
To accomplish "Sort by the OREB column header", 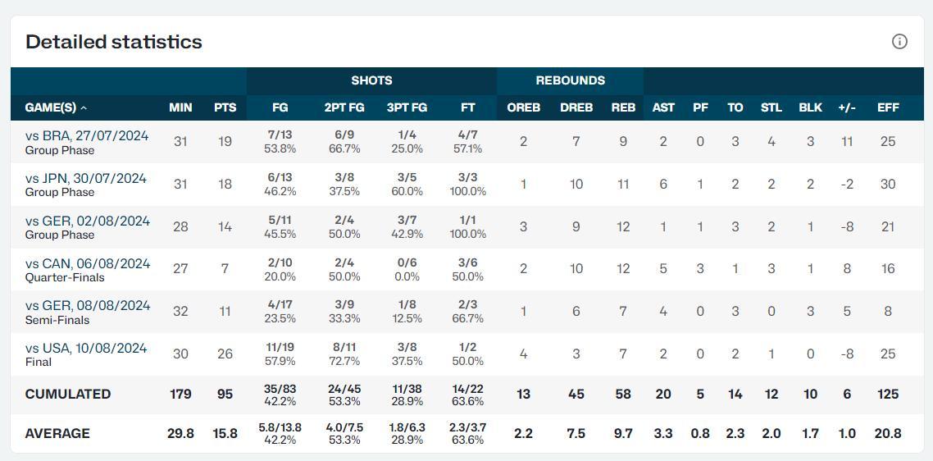I will click(x=524, y=107).
